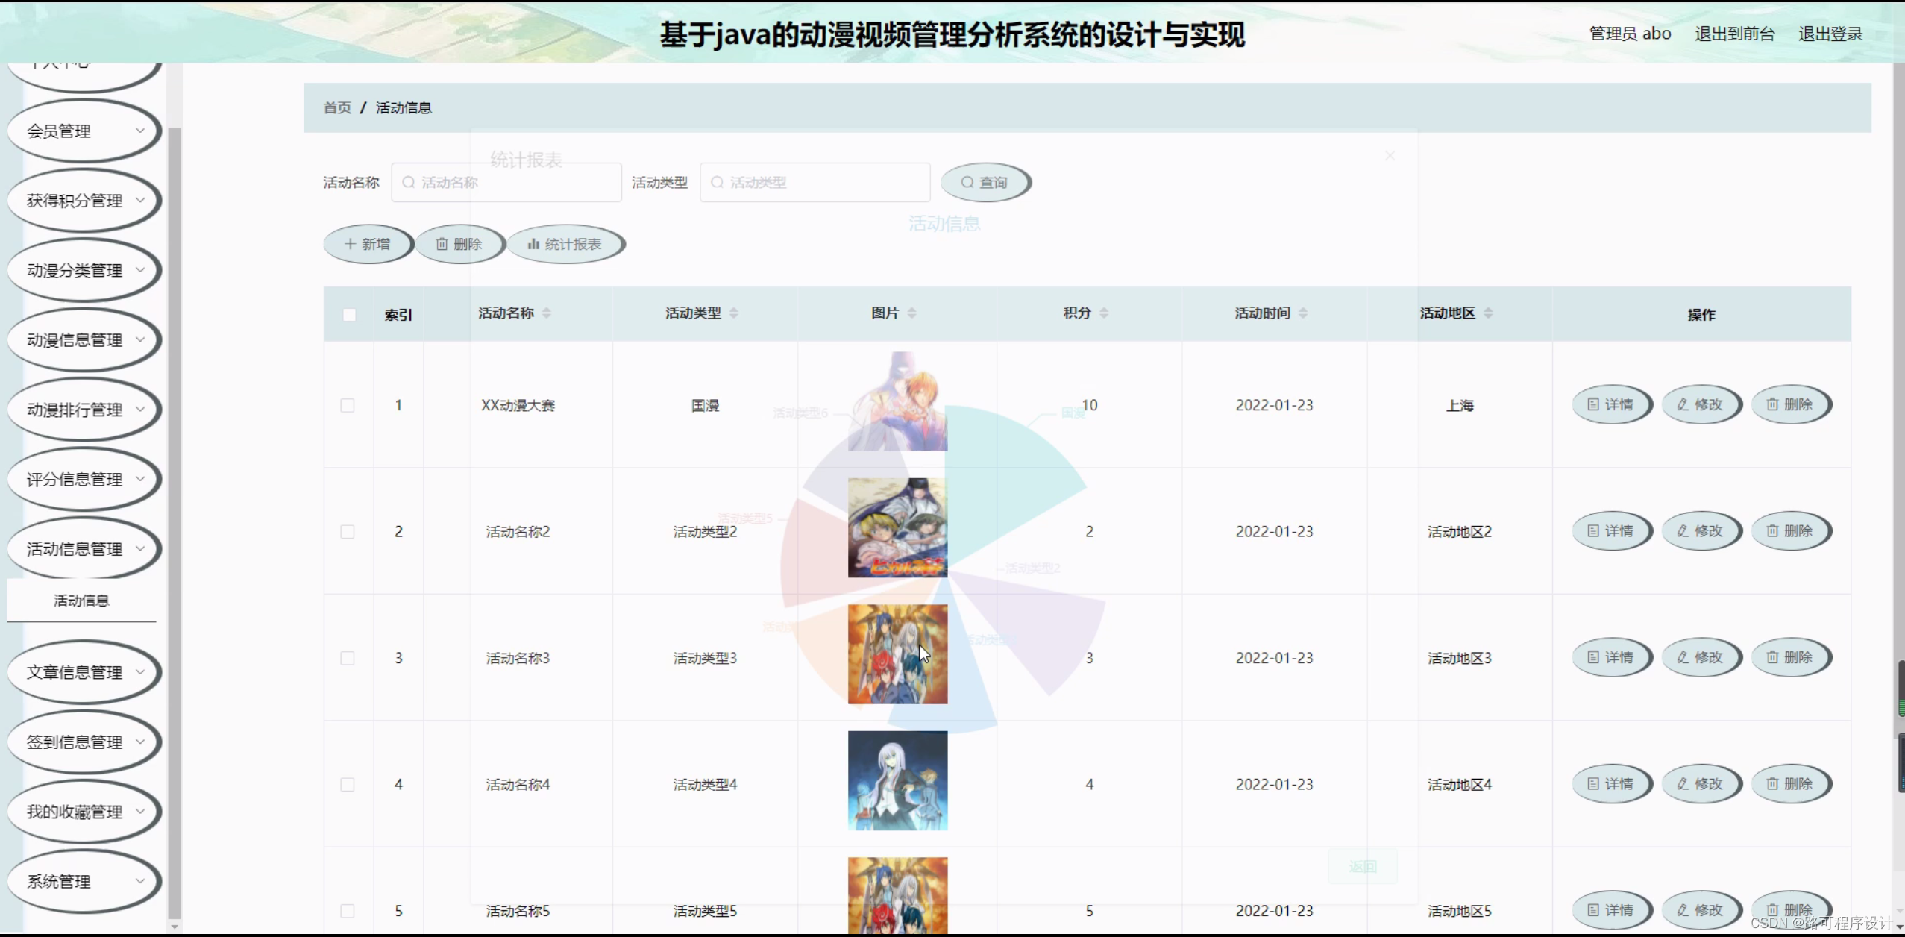Check the row checkbox for 活动名称4
The width and height of the screenshot is (1905, 937).
click(349, 784)
